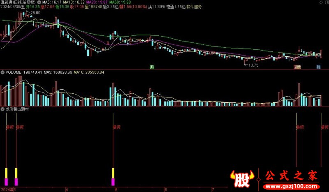This screenshot has height=192, width=329.
Task: Click the close price 收17.05
Action: (x=77, y=7)
